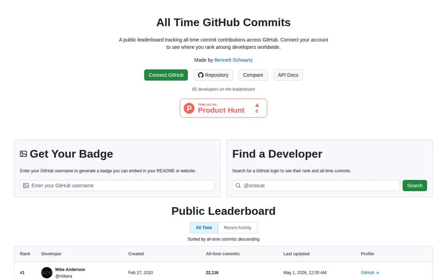Open Mike Anderson's GitHub profile link
This screenshot has width=447, height=279.
point(370,273)
